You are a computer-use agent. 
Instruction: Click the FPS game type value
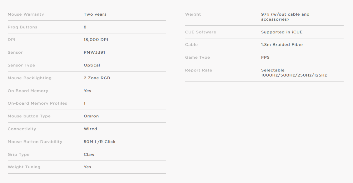pyautogui.click(x=265, y=57)
